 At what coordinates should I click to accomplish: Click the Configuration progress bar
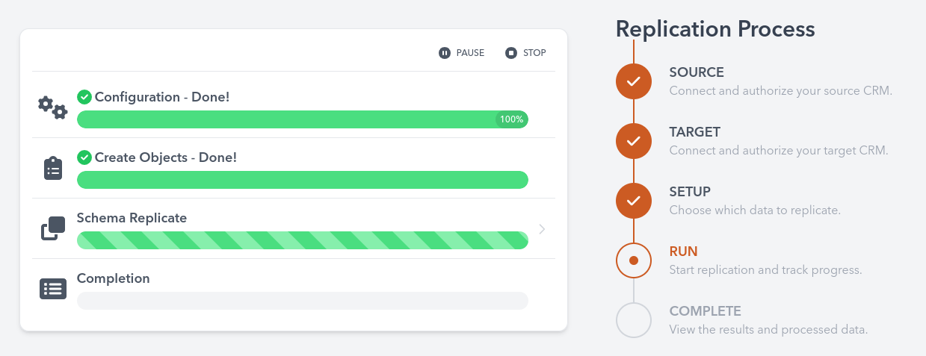pyautogui.click(x=284, y=119)
